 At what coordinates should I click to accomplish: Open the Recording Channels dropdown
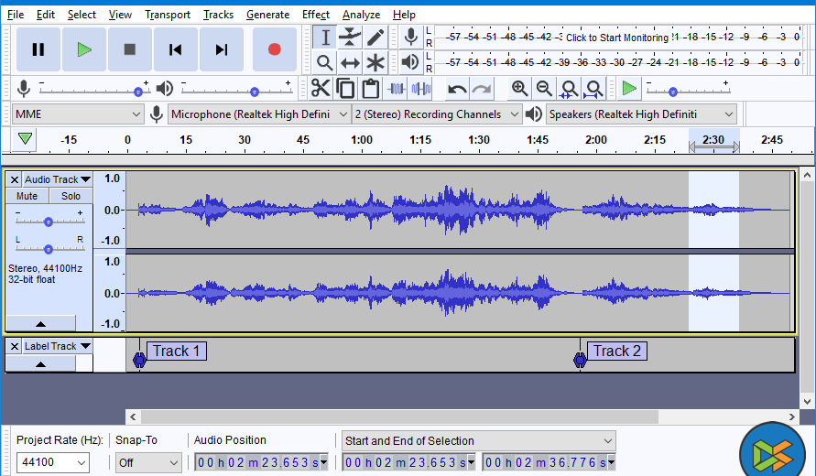(437, 114)
